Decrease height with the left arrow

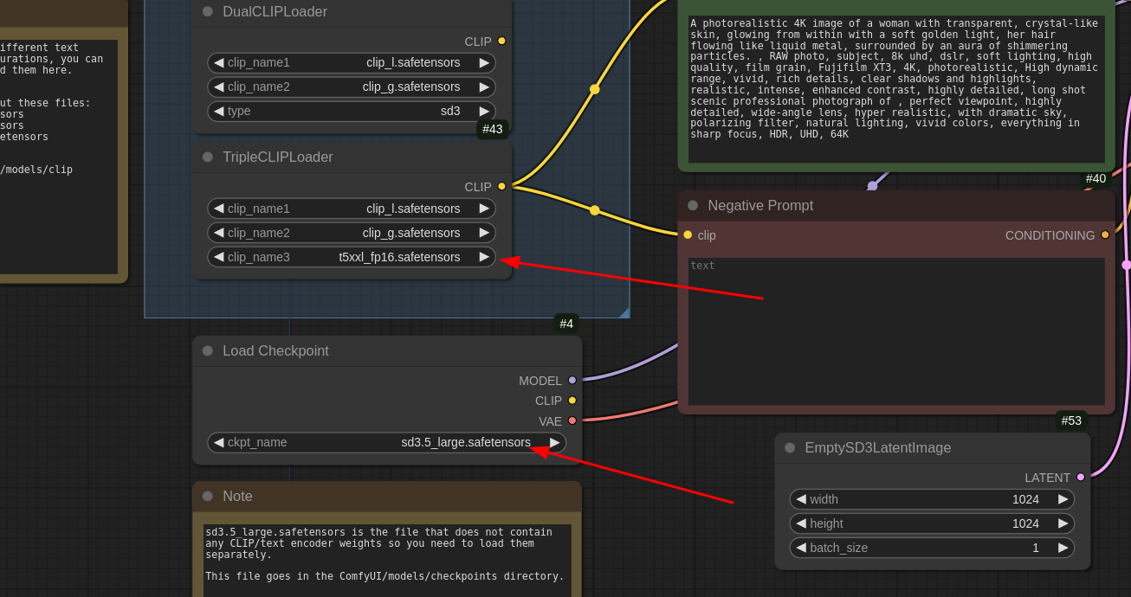click(x=801, y=523)
